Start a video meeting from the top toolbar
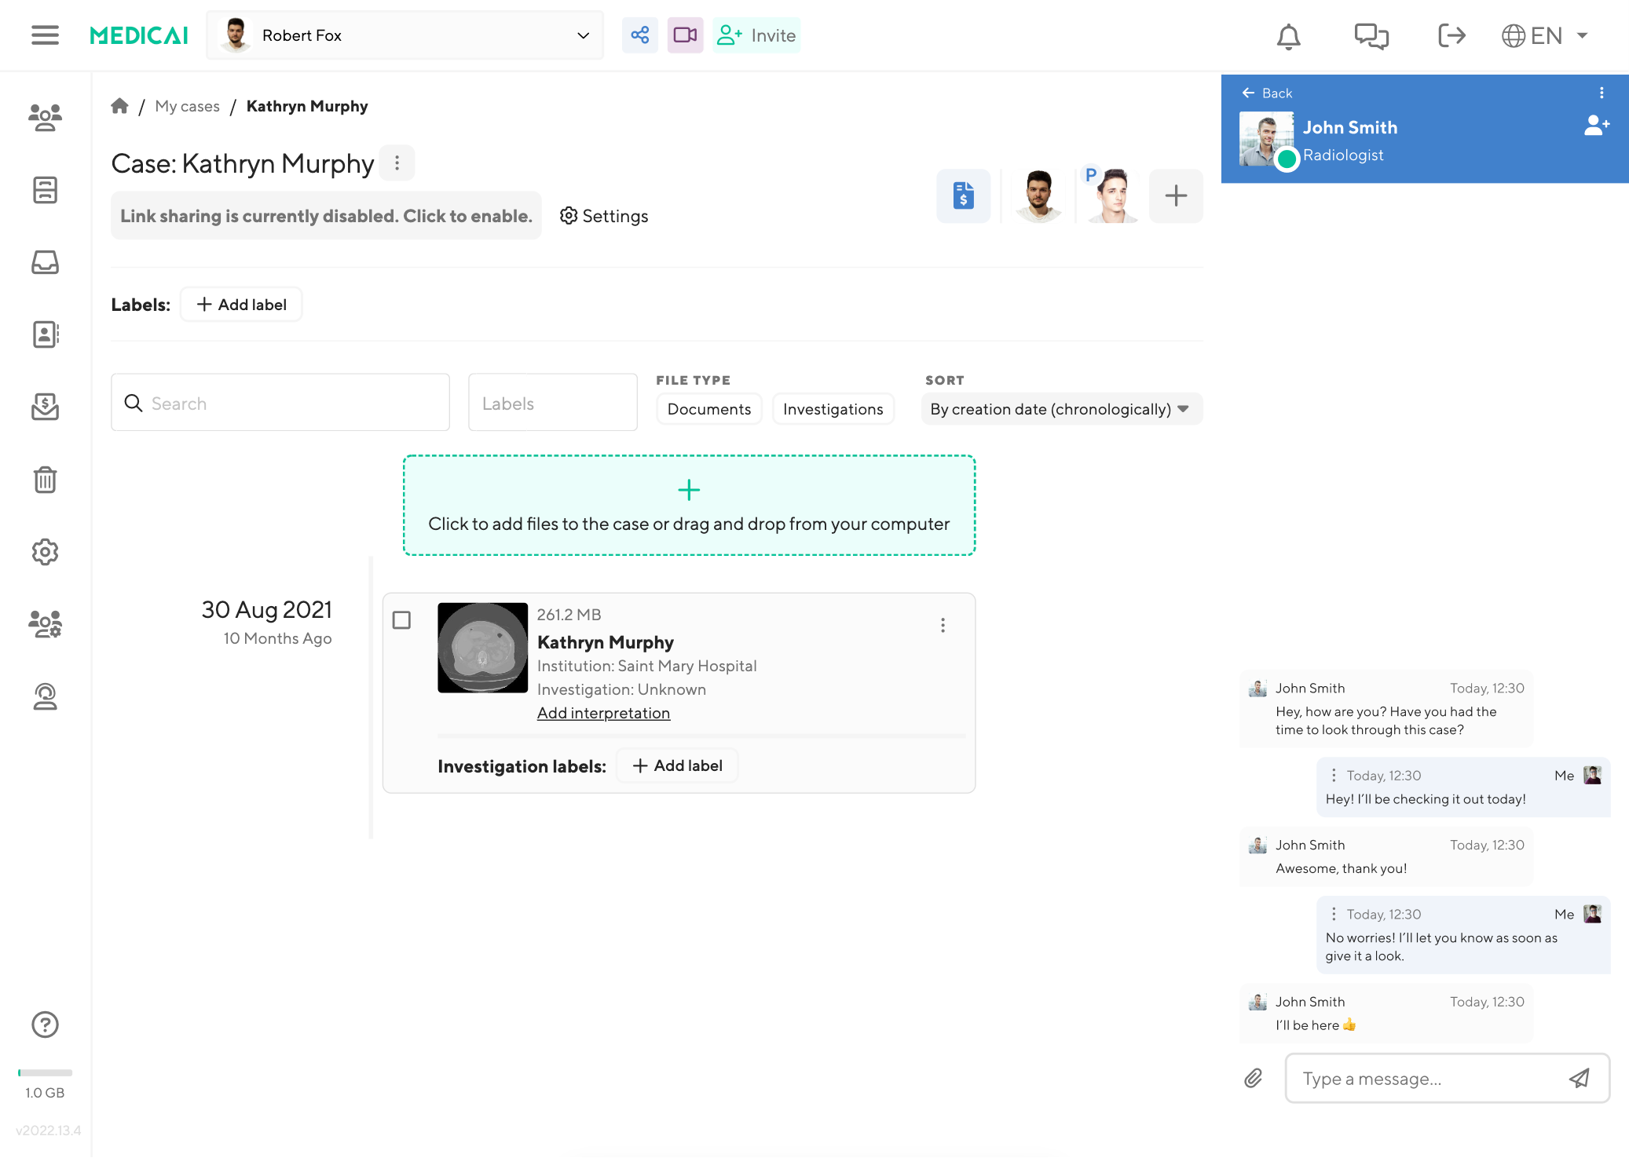 click(x=684, y=35)
